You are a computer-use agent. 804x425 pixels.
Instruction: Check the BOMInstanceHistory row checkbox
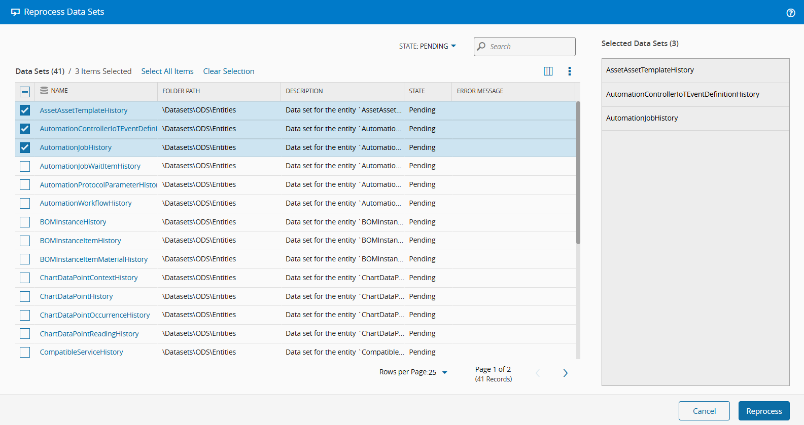(x=25, y=222)
